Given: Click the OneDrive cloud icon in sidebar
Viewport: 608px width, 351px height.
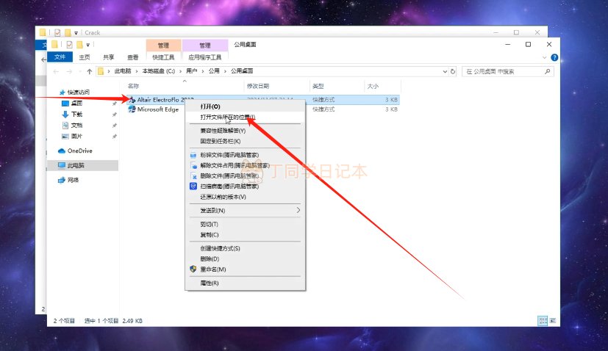Looking at the screenshot, I should pos(62,151).
